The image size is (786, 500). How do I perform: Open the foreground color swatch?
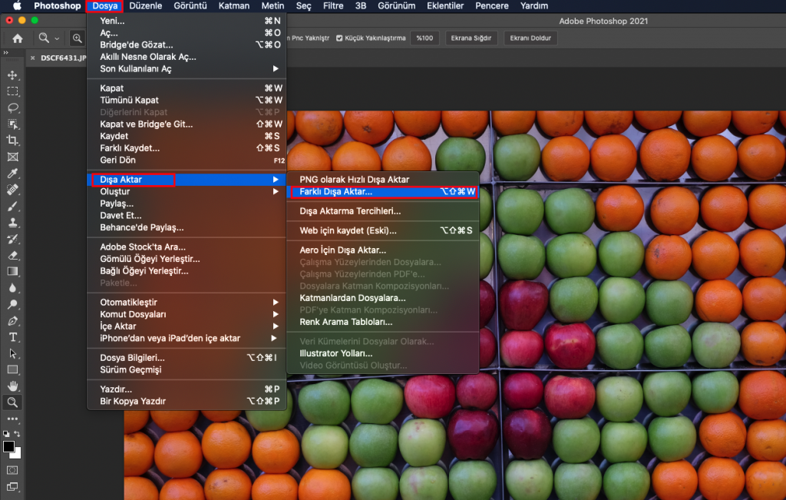8,446
